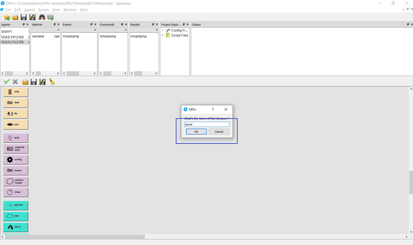
Task: Expand the Script Files tree node
Action: tap(163, 35)
